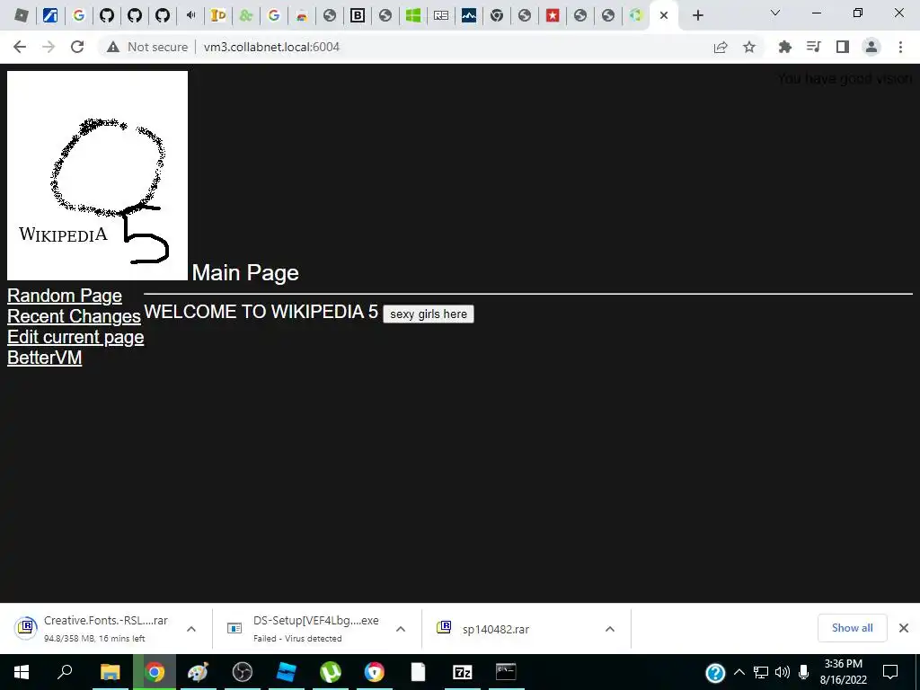Reload the current page
920x690 pixels.
click(x=77, y=47)
